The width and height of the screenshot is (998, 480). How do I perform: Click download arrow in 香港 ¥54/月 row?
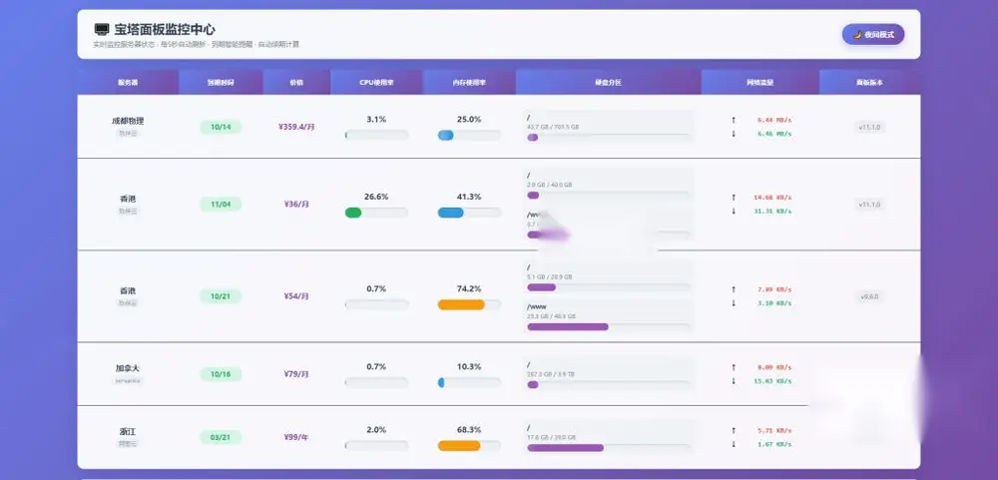pyautogui.click(x=734, y=303)
